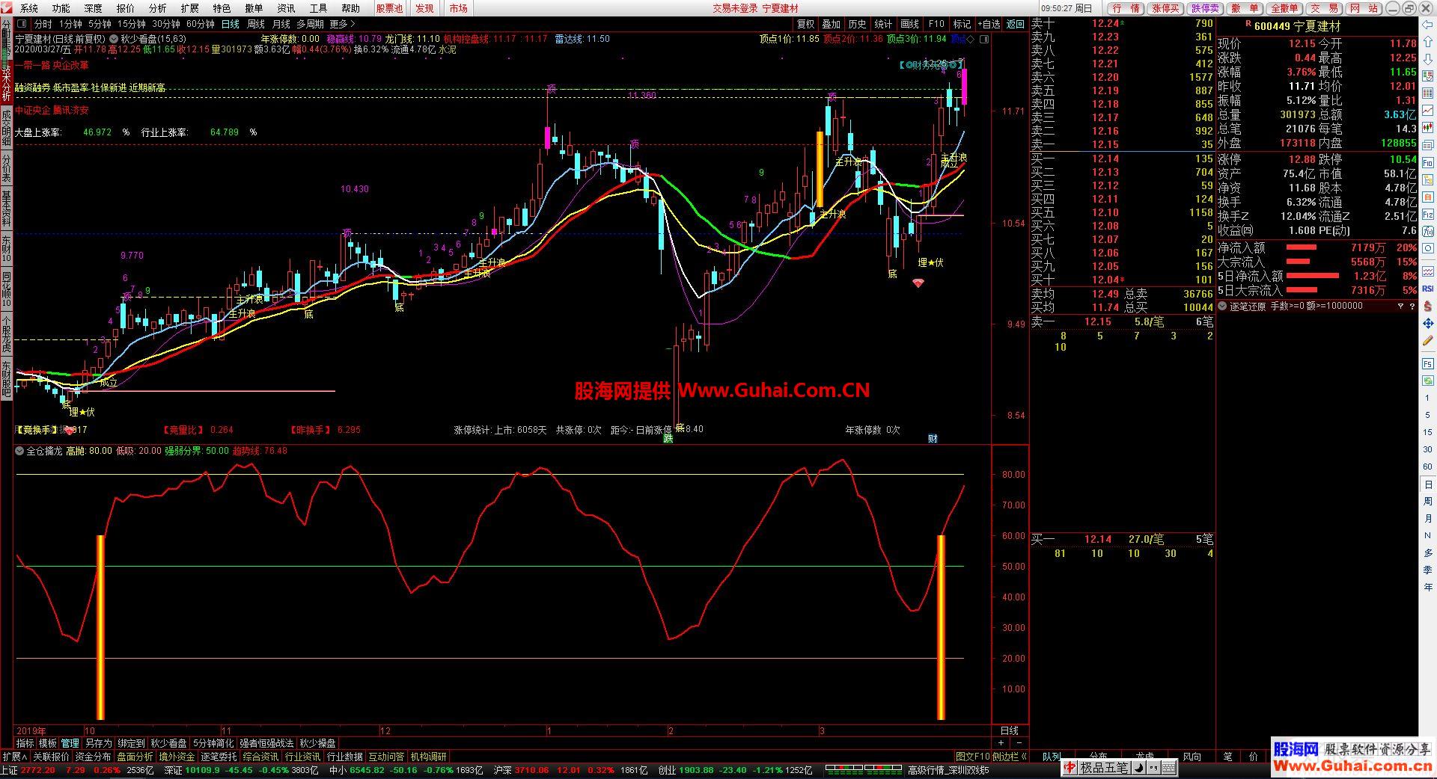
Task: Click the 年 shortcut in right sidebar
Action: pos(1428,587)
